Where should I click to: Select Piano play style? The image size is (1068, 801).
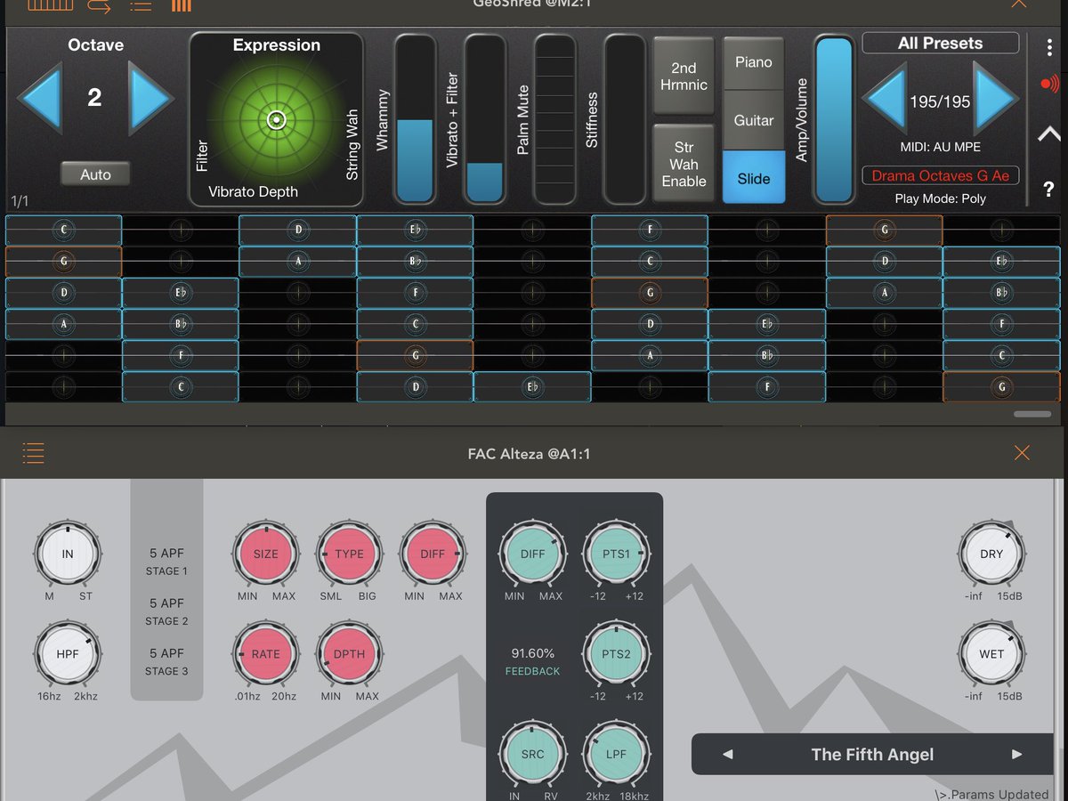pyautogui.click(x=754, y=62)
